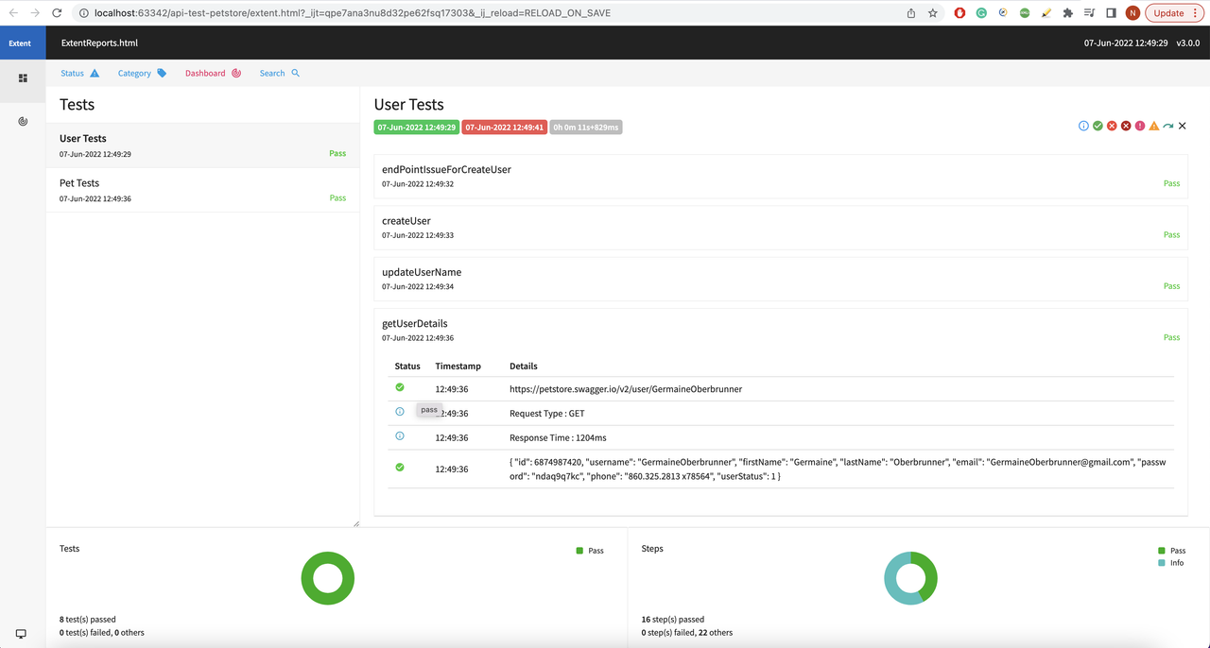Open the Grammarly extension icon
This screenshot has height=648, width=1210.
point(981,13)
